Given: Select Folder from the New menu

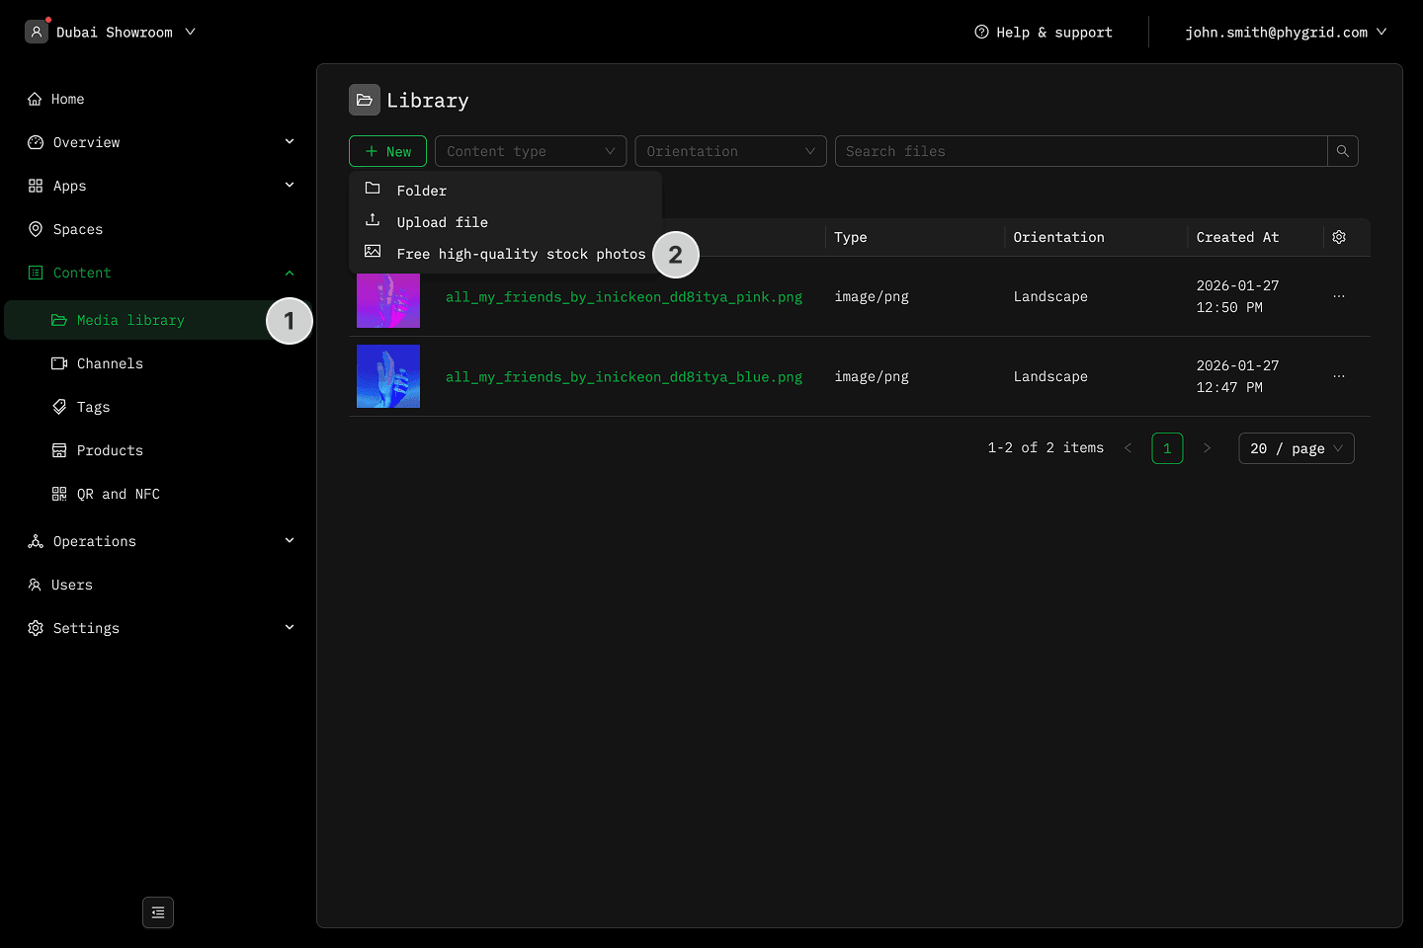Looking at the screenshot, I should coord(422,191).
